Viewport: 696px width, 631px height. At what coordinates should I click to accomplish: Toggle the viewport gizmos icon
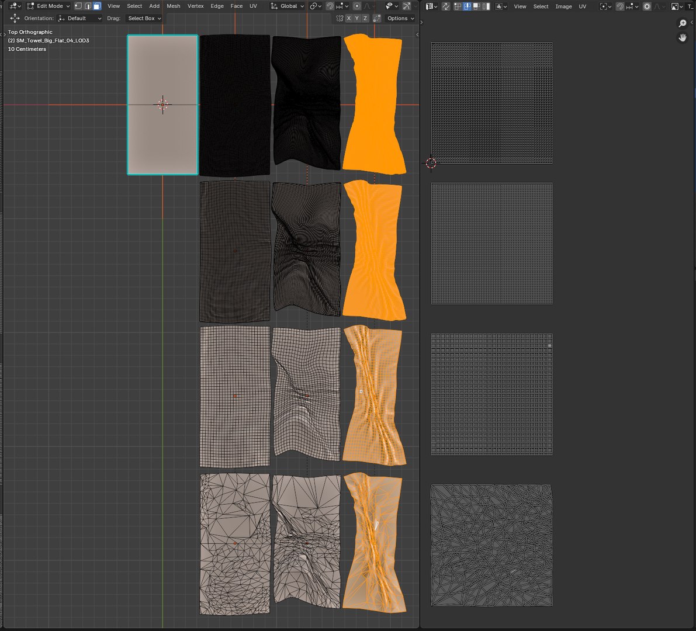point(406,6)
